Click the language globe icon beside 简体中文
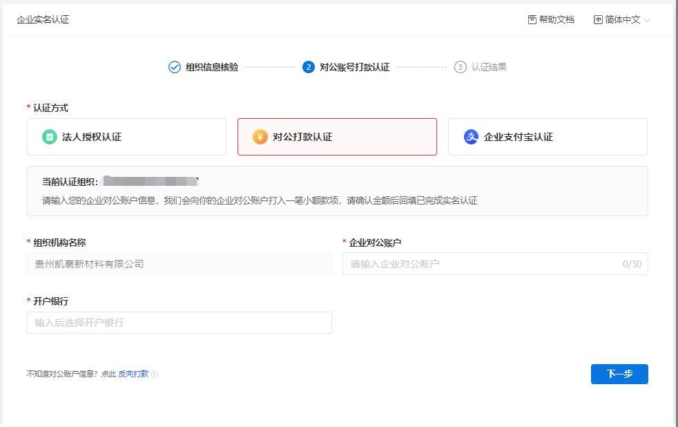This screenshot has height=427, width=678. (598, 19)
